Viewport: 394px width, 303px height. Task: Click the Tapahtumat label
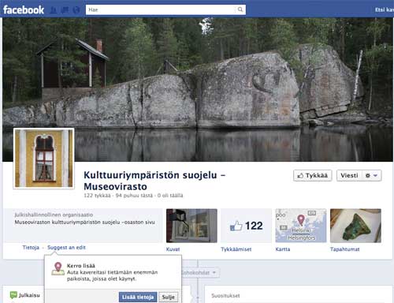pyautogui.click(x=345, y=249)
